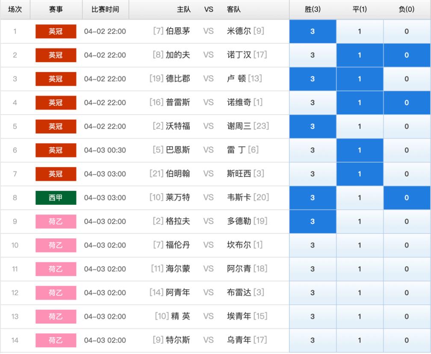Viewport: 431px width, 354px height.
Task: Click the 负(0) column header
Action: click(x=407, y=9)
